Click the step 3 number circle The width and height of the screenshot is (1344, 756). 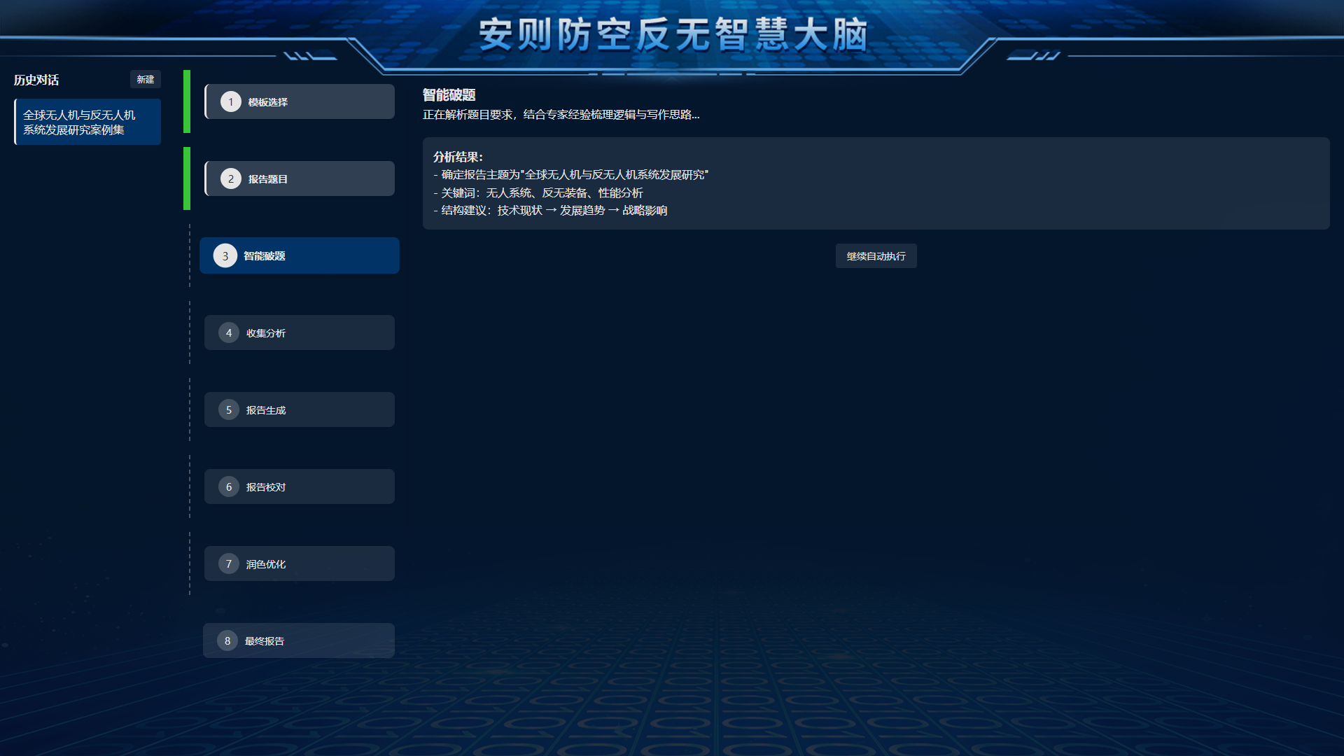tap(225, 256)
